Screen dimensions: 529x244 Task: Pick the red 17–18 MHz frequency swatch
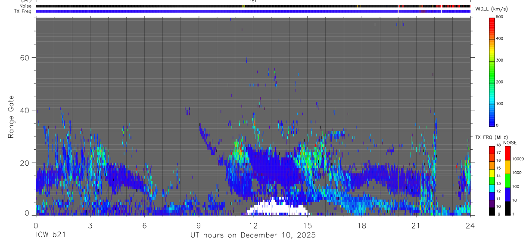tap(492, 149)
